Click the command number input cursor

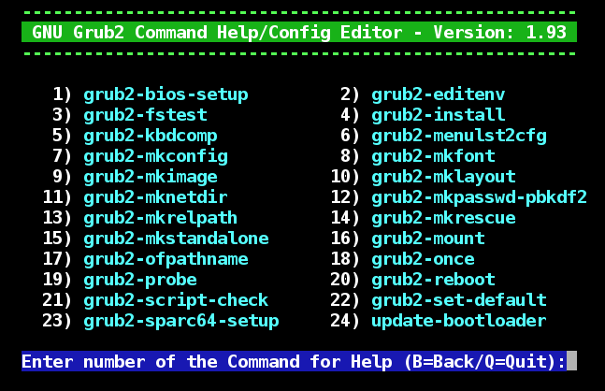572,361
